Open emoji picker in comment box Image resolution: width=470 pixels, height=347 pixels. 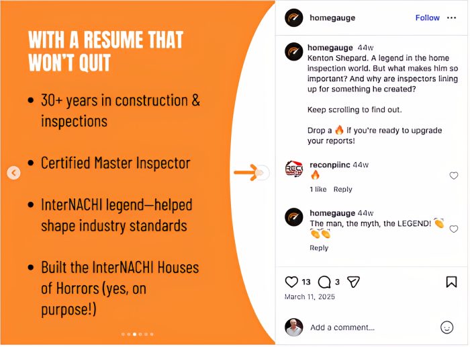(x=446, y=327)
